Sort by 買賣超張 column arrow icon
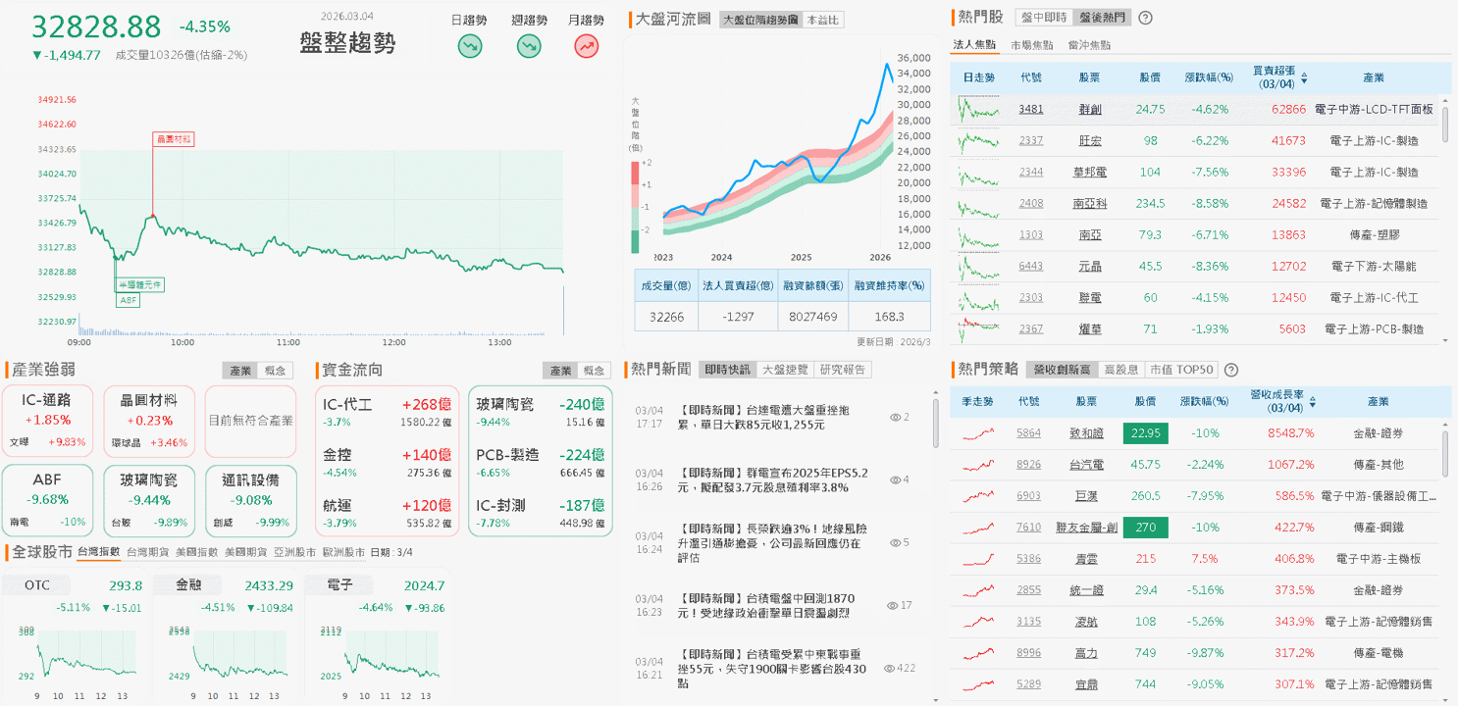The image size is (1458, 706). pos(1304,77)
